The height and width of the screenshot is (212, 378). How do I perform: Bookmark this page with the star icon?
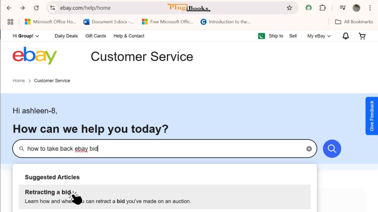coord(289,8)
